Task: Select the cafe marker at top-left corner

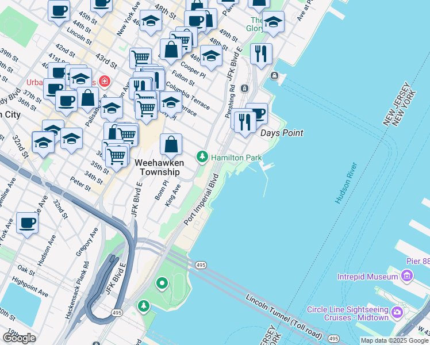Action: 59,13
